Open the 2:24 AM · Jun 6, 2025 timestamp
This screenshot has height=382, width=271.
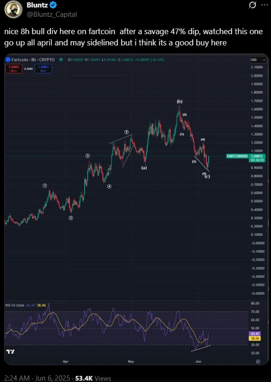tap(36, 378)
